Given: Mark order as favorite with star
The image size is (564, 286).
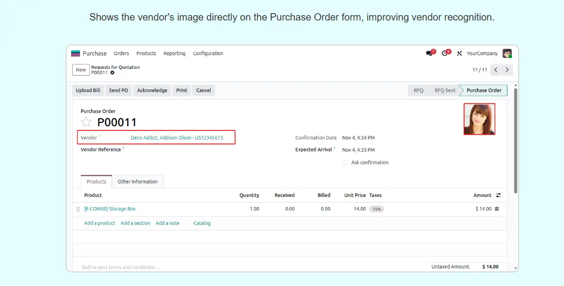Looking at the screenshot, I should pos(86,122).
